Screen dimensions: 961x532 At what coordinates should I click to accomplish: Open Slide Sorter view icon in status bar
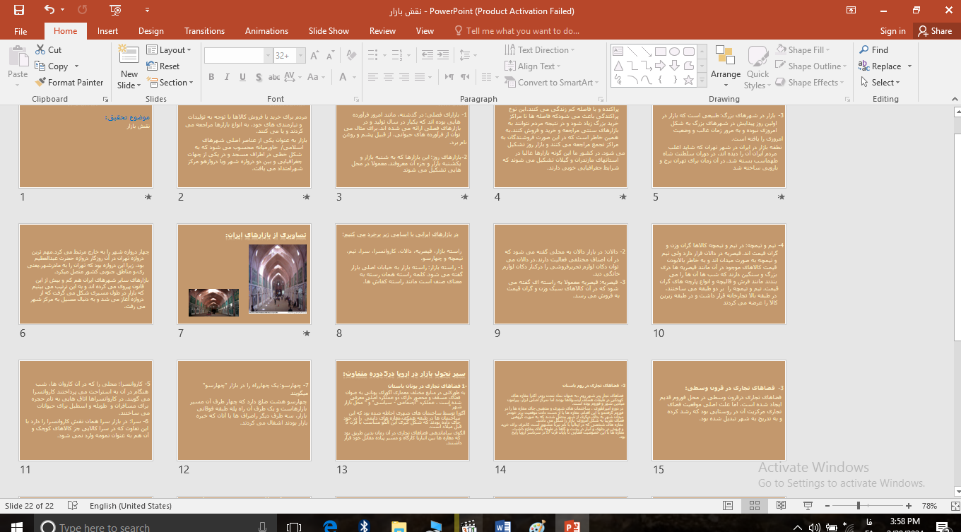tap(754, 506)
